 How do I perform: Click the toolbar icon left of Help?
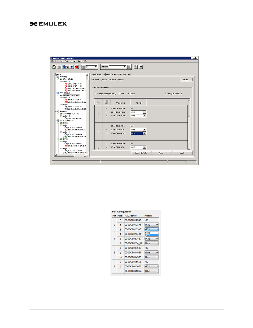coord(136,67)
